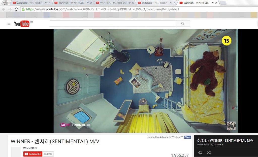Open Nana Soso playlist owner link
This screenshot has width=258, height=157.
[203, 145]
